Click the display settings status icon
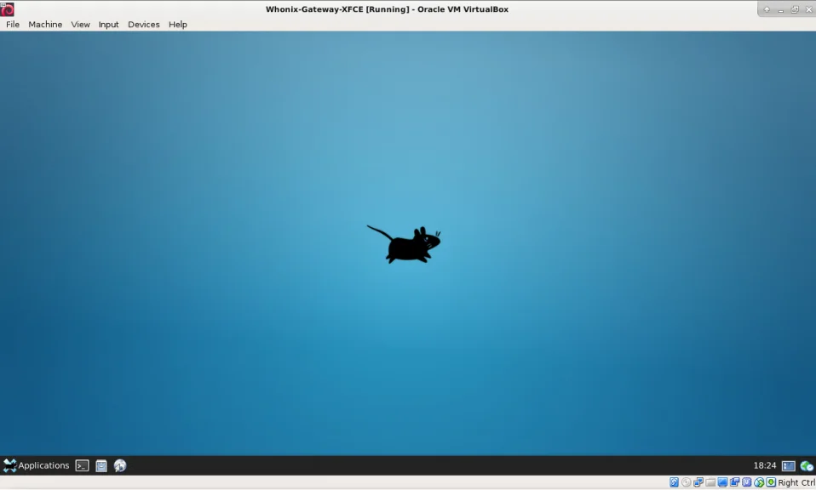Viewport: 816px width, 490px height. click(x=722, y=482)
